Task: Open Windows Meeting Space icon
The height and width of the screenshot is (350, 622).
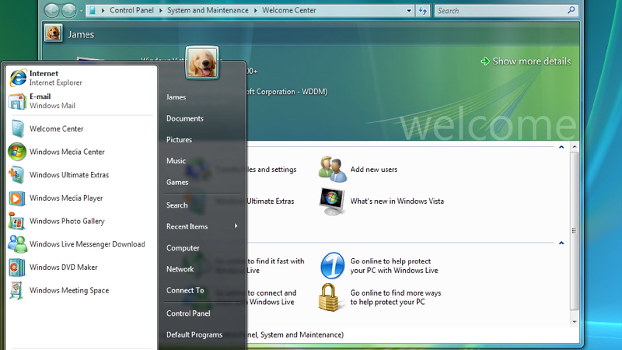Action: [17, 290]
